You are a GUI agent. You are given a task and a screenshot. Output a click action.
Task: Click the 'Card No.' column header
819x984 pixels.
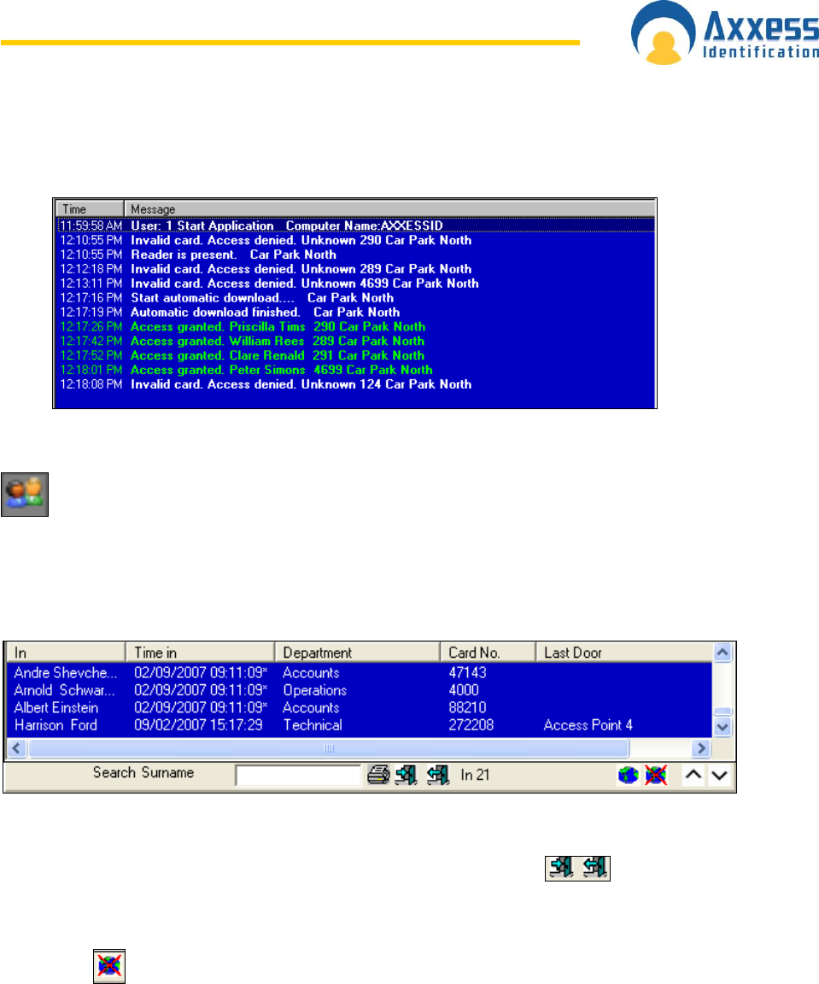pos(488,653)
